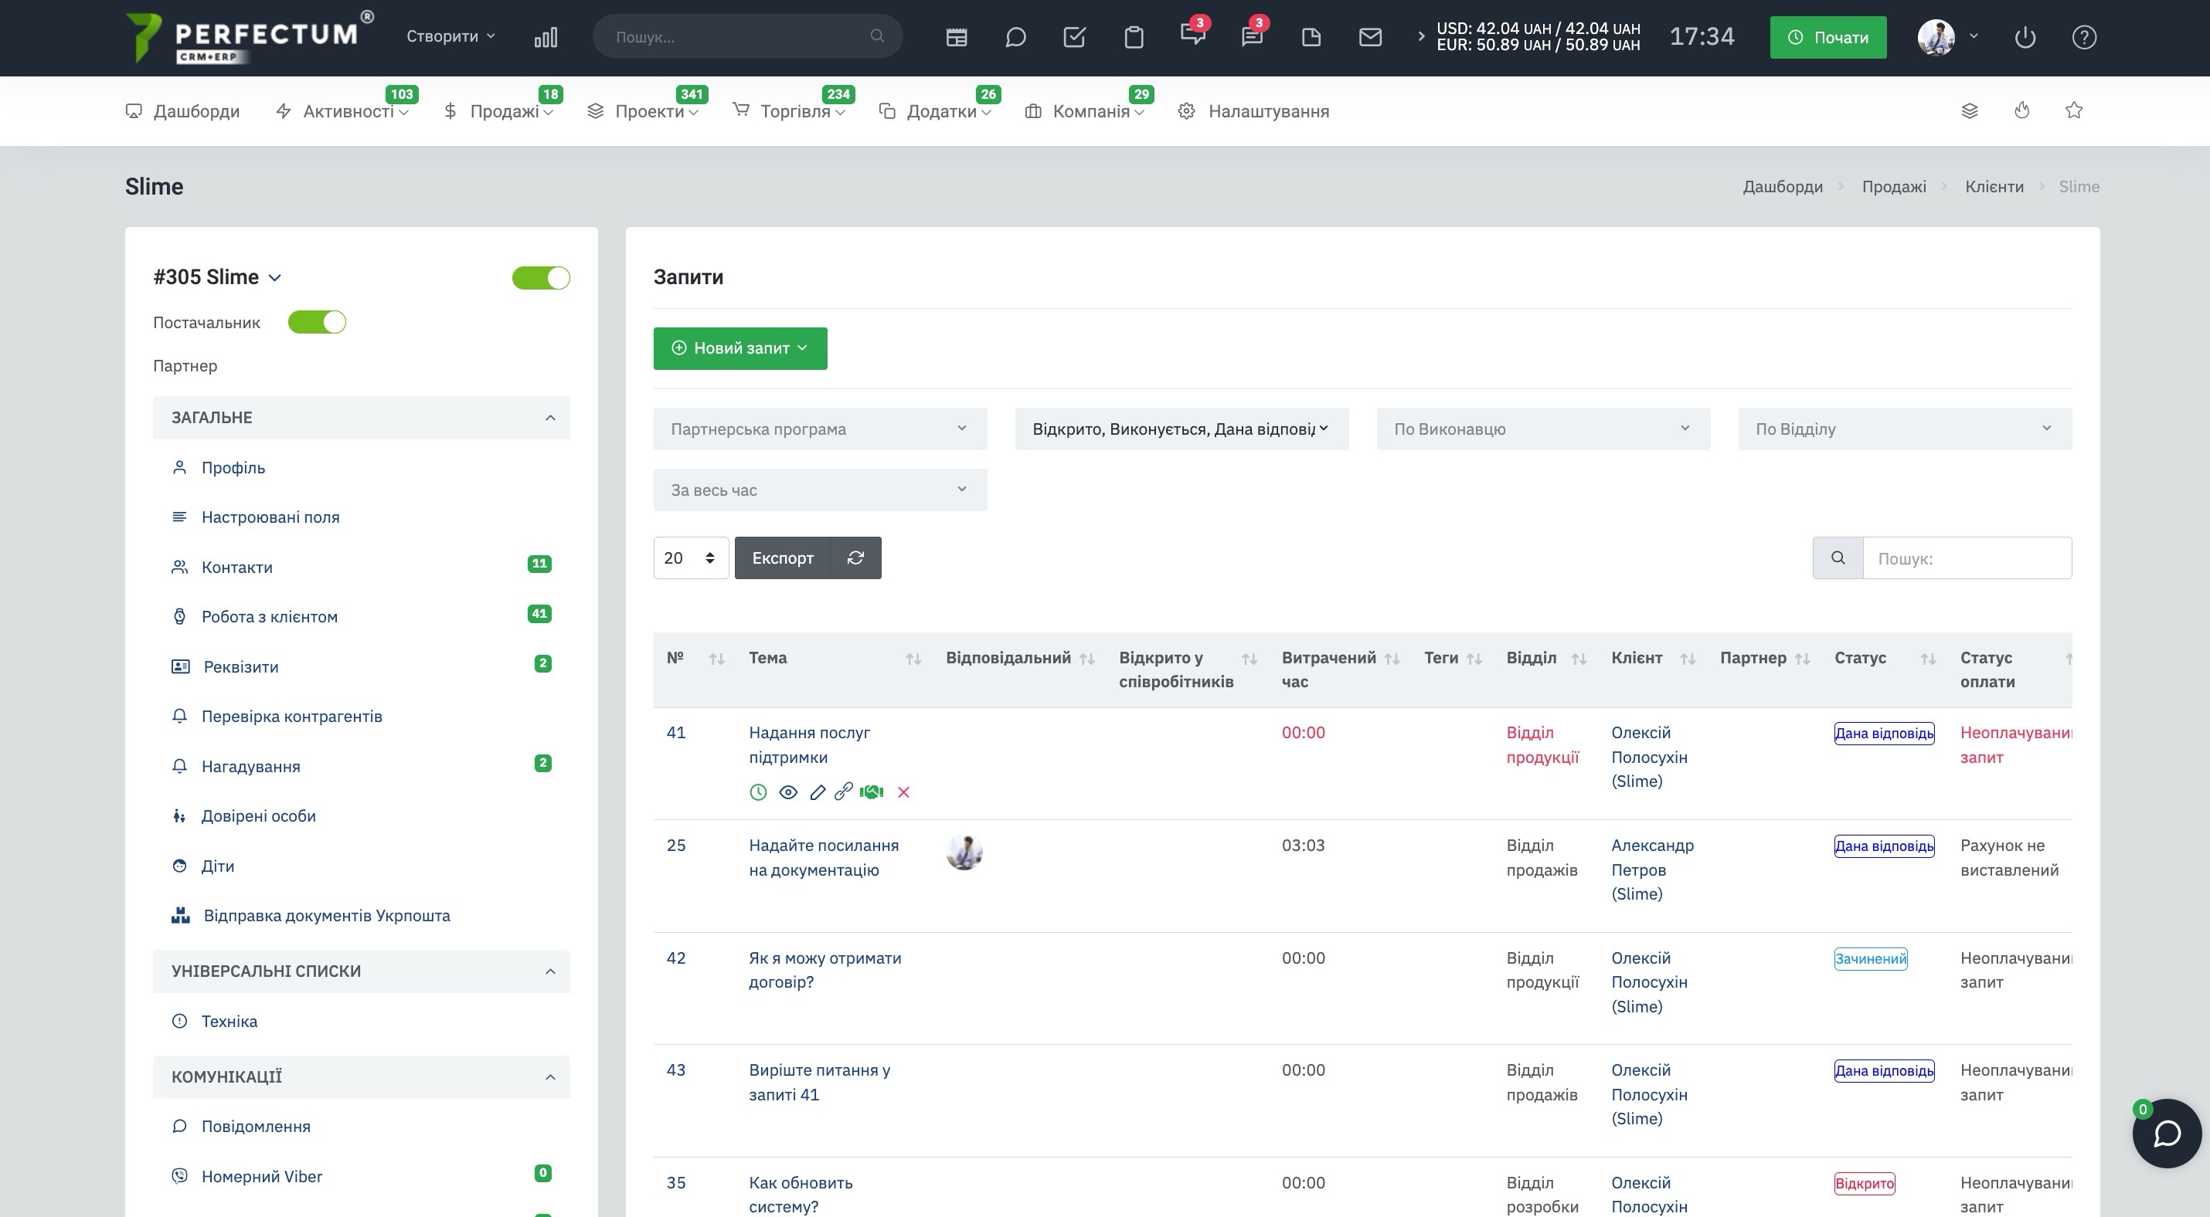Collapse the УНІВЕРСАЛЬНІ СПИСКИ section

point(361,971)
